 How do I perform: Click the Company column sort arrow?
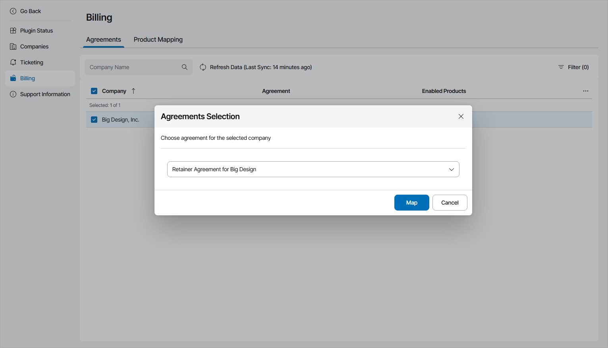coord(133,91)
